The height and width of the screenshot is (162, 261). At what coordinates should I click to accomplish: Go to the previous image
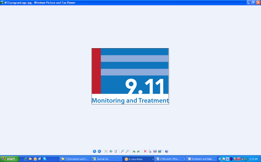click(x=94, y=151)
